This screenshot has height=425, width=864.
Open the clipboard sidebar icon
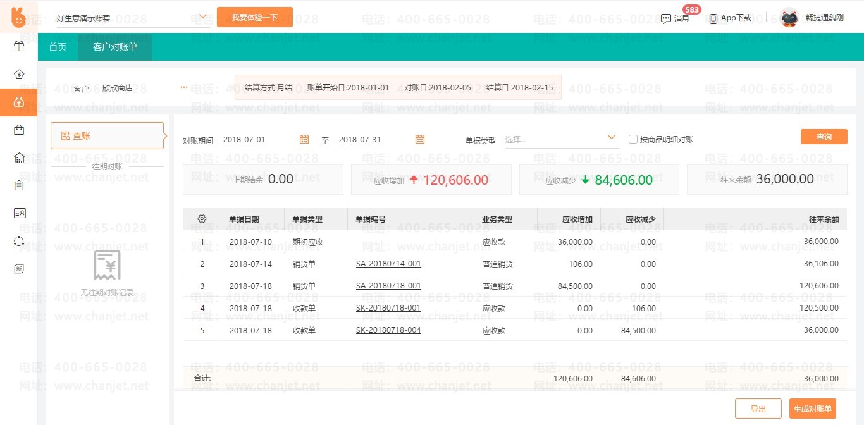pos(19,185)
